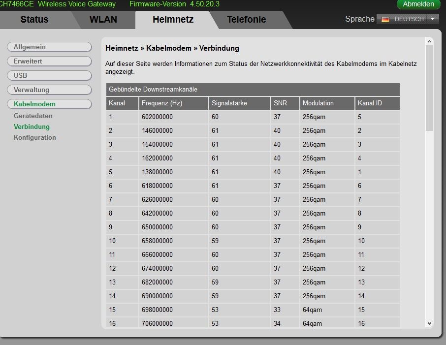Select frequency value 682000000
Image resolution: width=446 pixels, height=345 pixels.
pos(158,282)
